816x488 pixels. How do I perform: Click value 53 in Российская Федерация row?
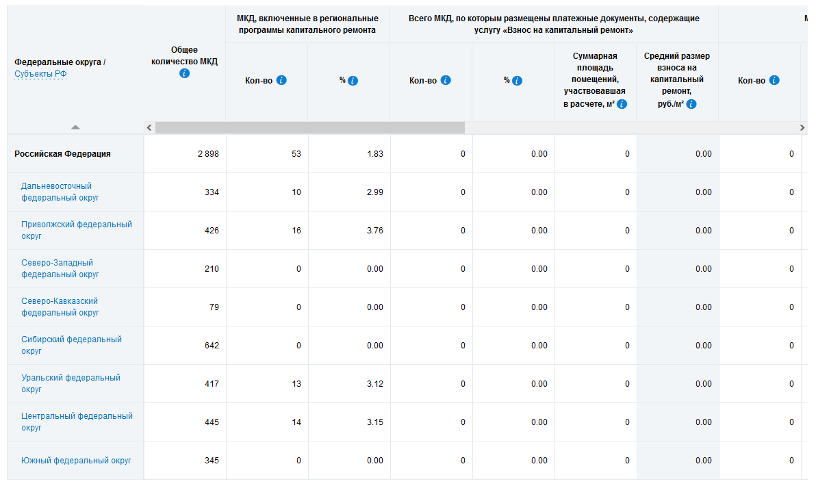click(296, 154)
